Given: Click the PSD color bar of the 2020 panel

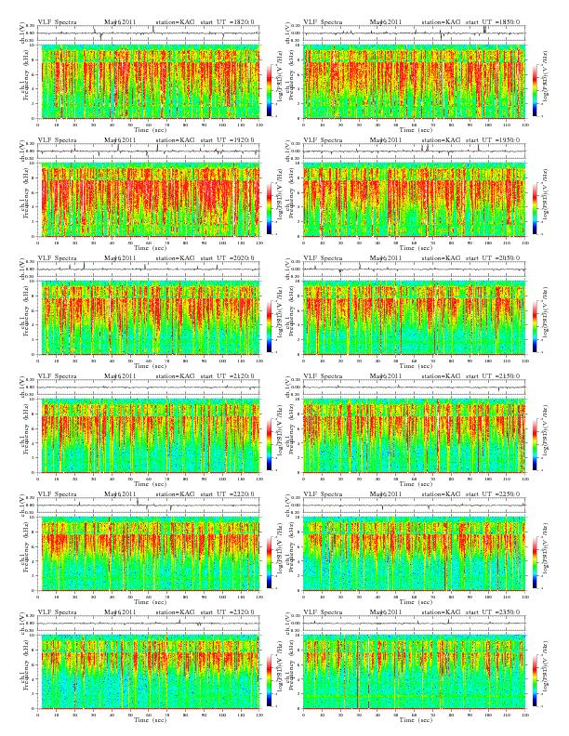Looking at the screenshot, I should pyautogui.click(x=269, y=326).
